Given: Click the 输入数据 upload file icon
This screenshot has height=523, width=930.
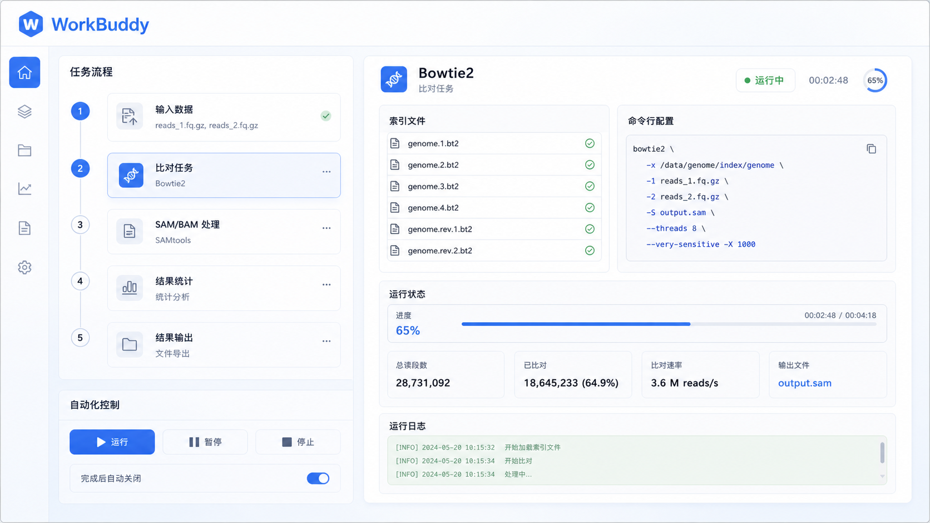Looking at the screenshot, I should pyautogui.click(x=130, y=116).
